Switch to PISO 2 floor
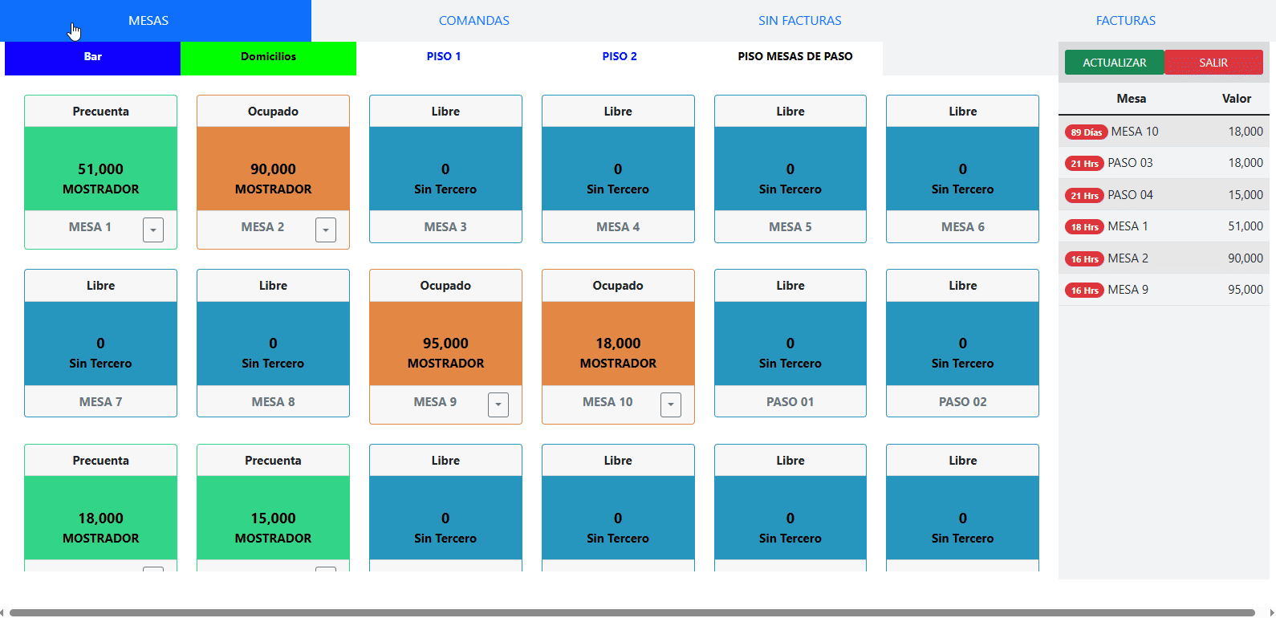 pyautogui.click(x=619, y=57)
